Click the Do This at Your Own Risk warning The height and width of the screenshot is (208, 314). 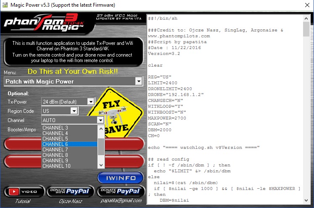tap(73, 71)
